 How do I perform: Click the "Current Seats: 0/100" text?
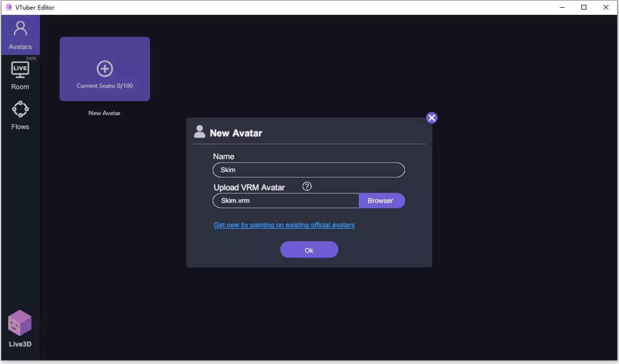pos(105,86)
